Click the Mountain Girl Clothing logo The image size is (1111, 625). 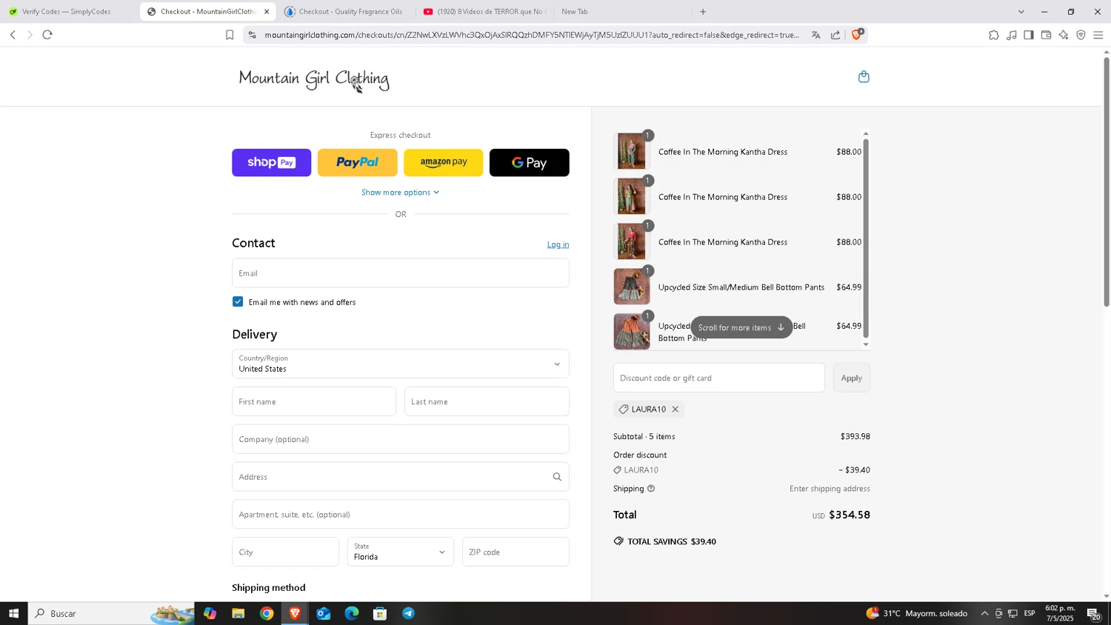coord(314,78)
